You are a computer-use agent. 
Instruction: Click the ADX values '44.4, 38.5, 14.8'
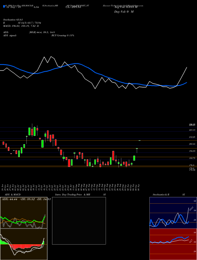tap(46, 32)
